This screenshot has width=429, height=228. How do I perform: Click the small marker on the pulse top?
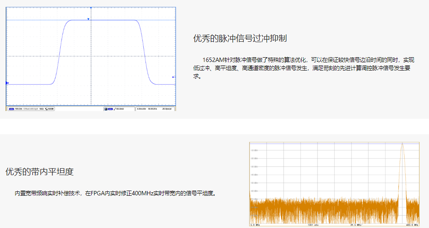88,19
